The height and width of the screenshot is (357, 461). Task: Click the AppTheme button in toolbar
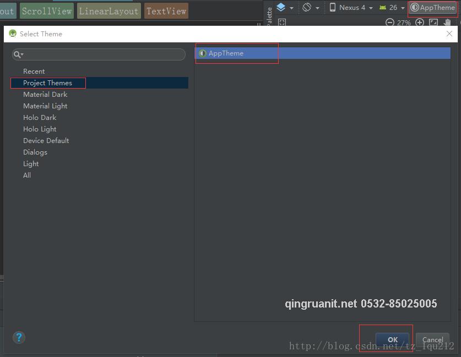433,8
